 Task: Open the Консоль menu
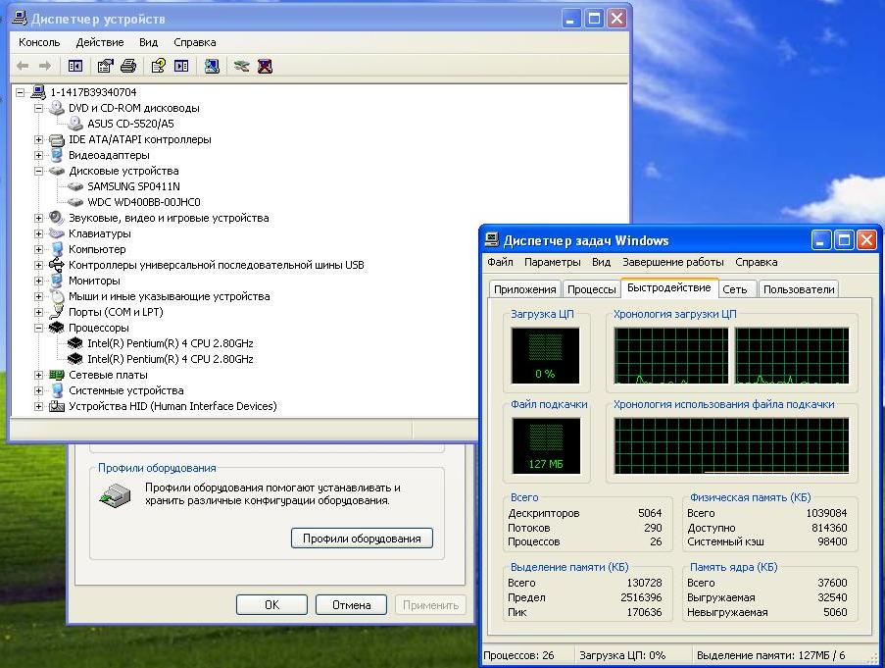(39, 42)
